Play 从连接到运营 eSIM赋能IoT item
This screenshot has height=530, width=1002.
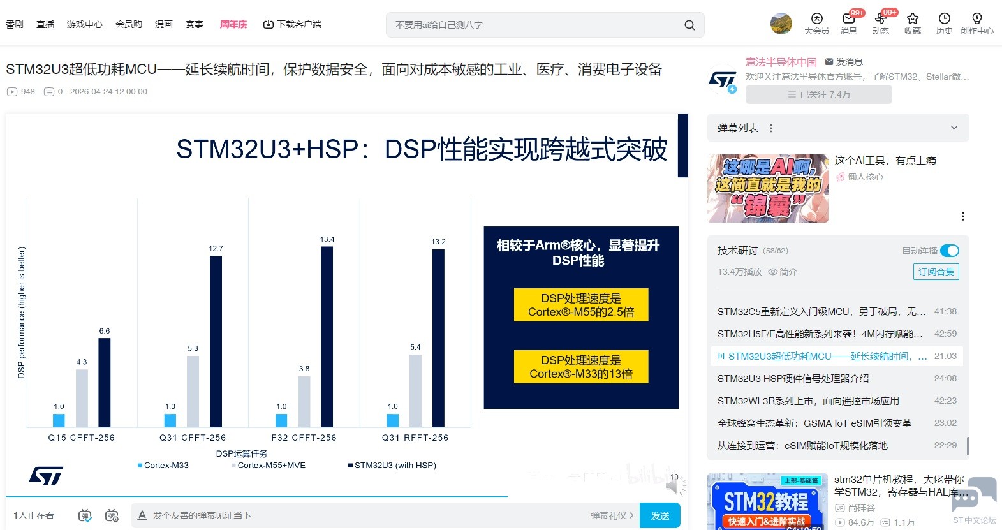pos(837,445)
